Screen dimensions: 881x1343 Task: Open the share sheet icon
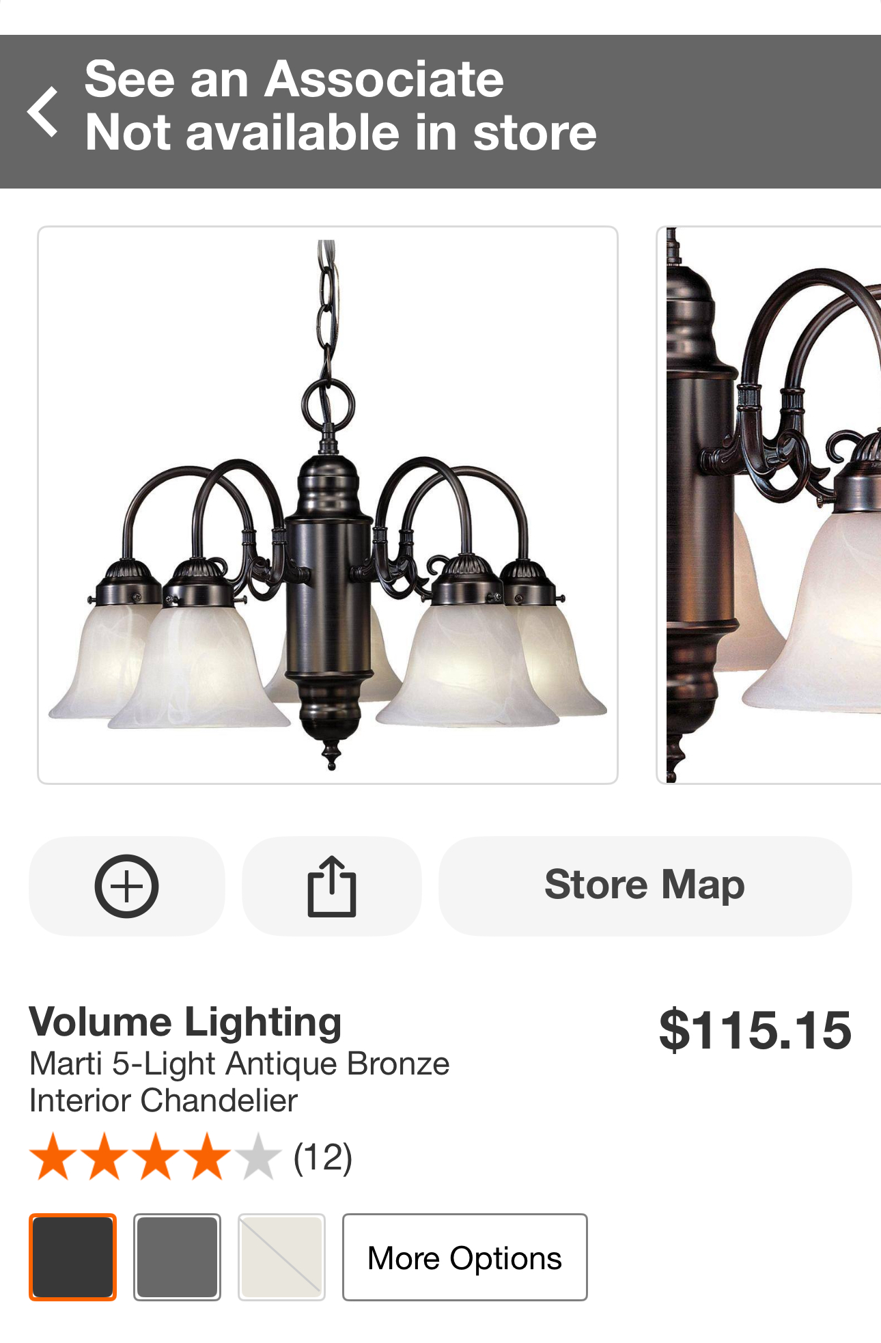click(332, 886)
